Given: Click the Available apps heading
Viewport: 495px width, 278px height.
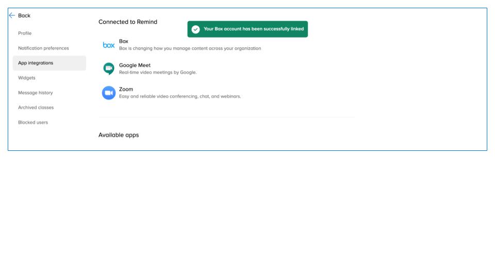Looking at the screenshot, I should (x=119, y=135).
